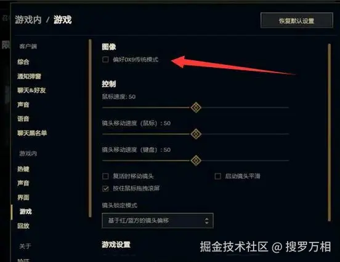Select 语音 in client sidebar
Image resolution: width=340 pixels, height=262 pixels.
pos(23,119)
